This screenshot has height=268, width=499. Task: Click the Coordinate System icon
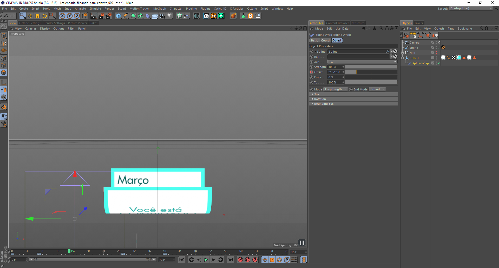[84, 16]
